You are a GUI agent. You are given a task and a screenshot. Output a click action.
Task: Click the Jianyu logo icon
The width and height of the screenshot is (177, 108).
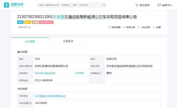point(7,5)
